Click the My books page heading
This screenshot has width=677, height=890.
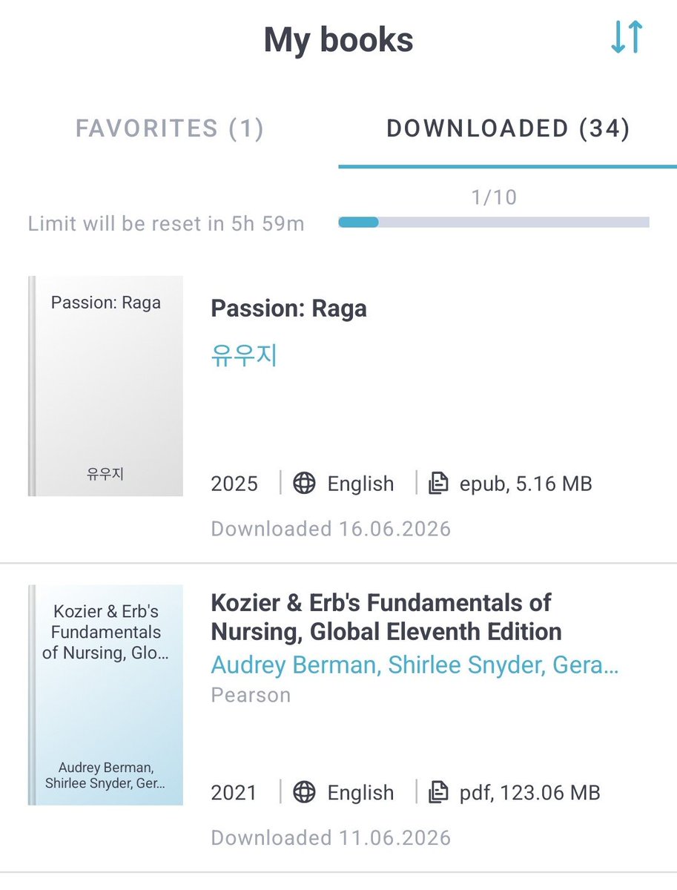pos(339,39)
